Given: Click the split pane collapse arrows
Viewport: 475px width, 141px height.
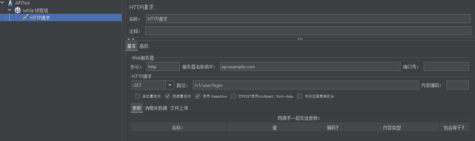Looking at the screenshot, I should (x=131, y=39).
